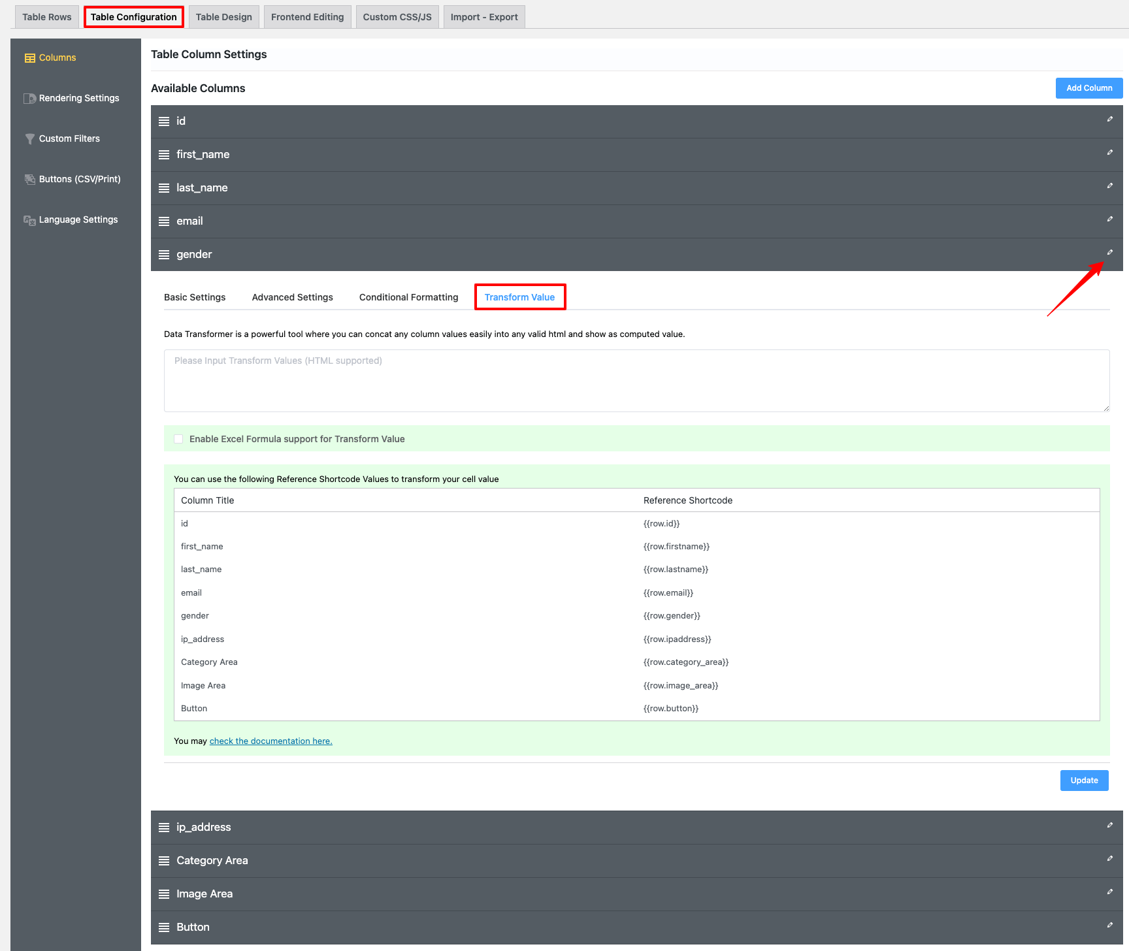Click the pencil edit icon for email column
Screen dimensions: 1129x951
point(1109,219)
